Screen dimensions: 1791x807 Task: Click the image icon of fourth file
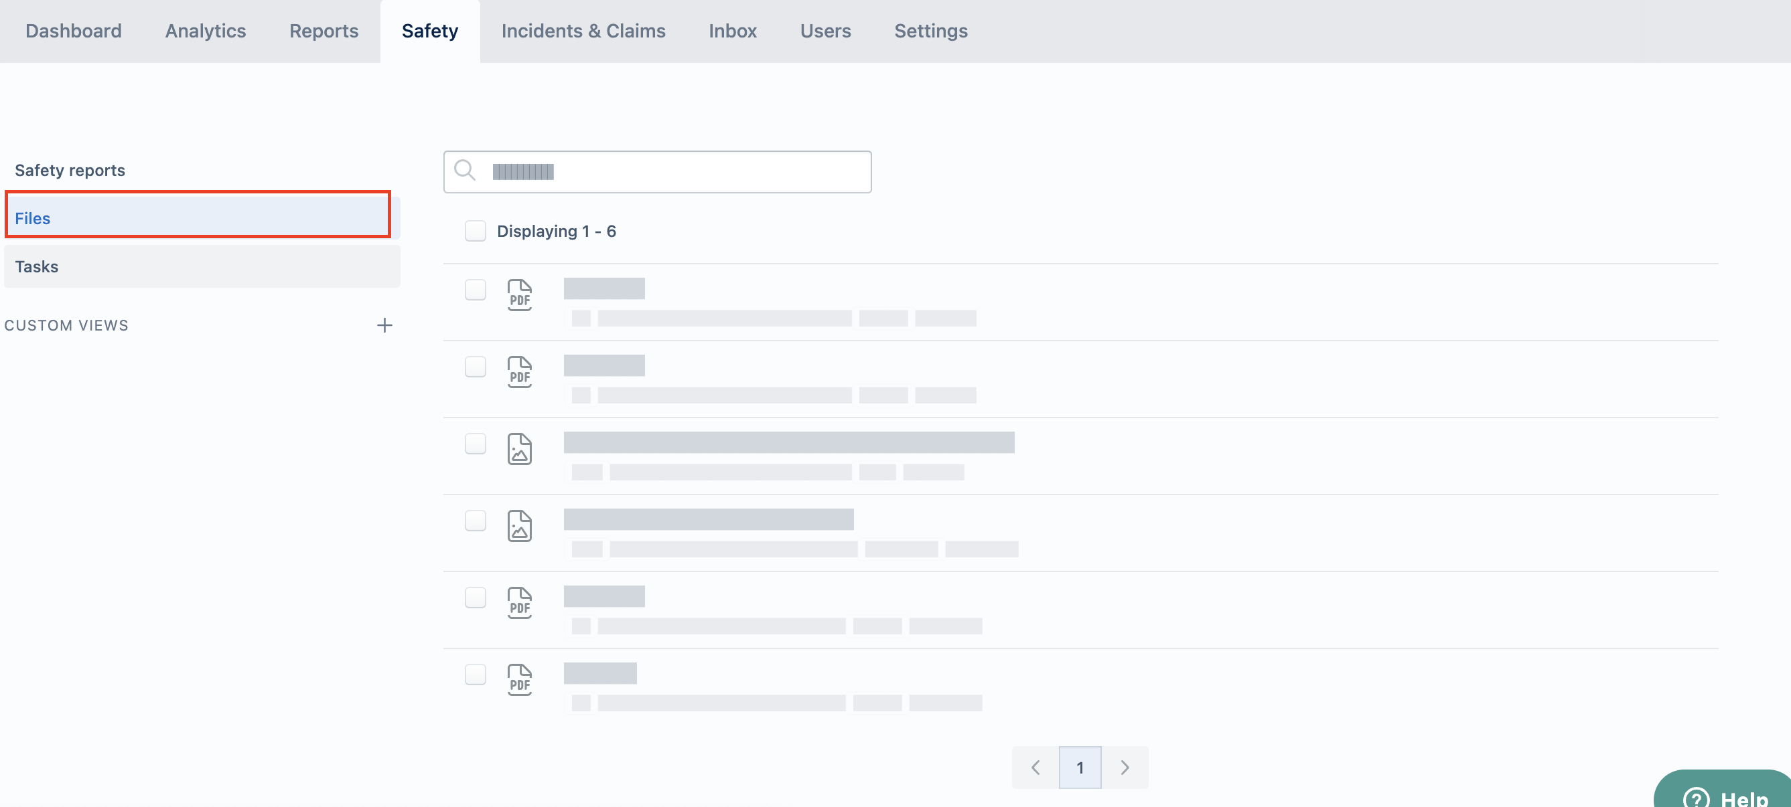point(519,526)
